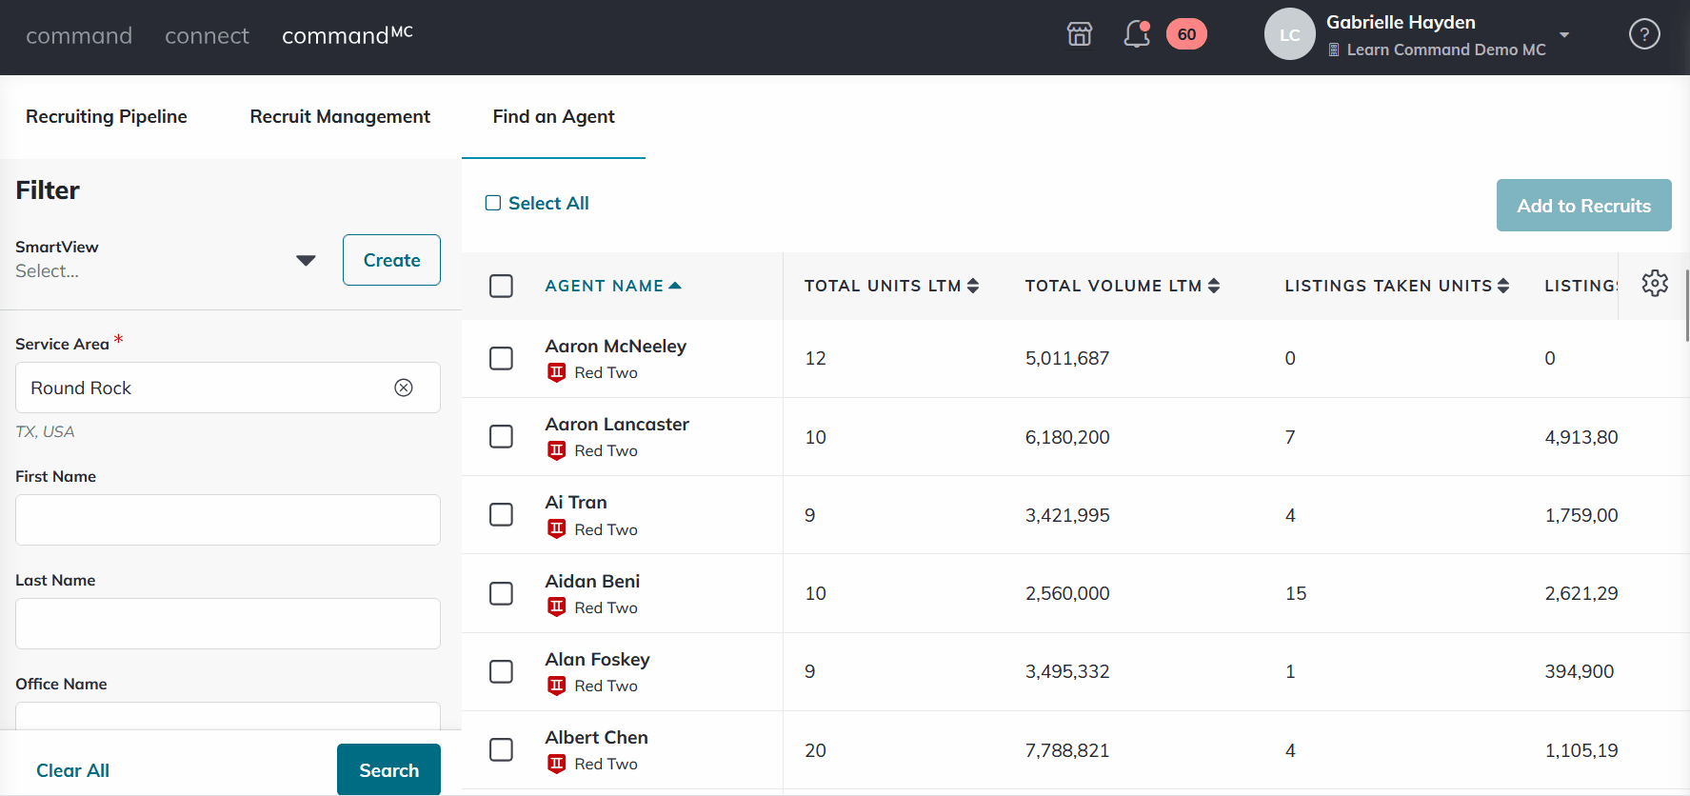Click the 394,900 listings value
1690x796 pixels.
(1579, 671)
